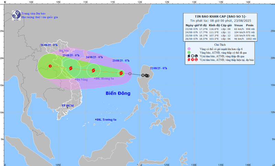This screenshot has height=166, width=275.
Task: Click the pink circle legend swatch
Action: [189, 48]
